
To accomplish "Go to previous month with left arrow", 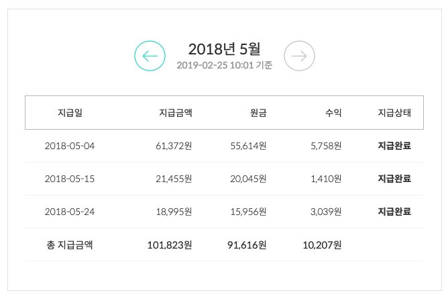I will (150, 56).
